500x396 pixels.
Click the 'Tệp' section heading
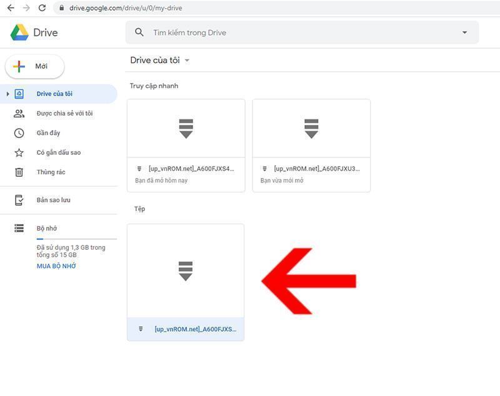click(x=139, y=209)
